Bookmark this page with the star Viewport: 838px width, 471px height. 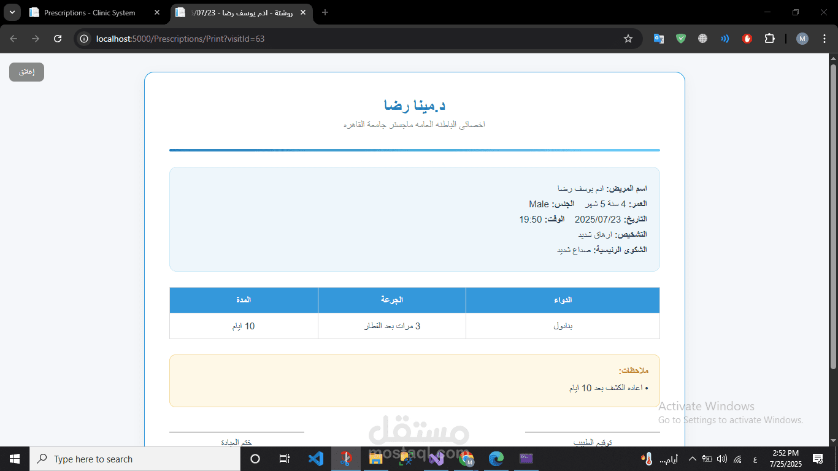(x=628, y=39)
